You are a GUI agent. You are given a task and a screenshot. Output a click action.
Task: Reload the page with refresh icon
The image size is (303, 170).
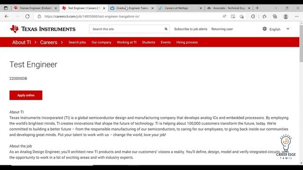27,17
